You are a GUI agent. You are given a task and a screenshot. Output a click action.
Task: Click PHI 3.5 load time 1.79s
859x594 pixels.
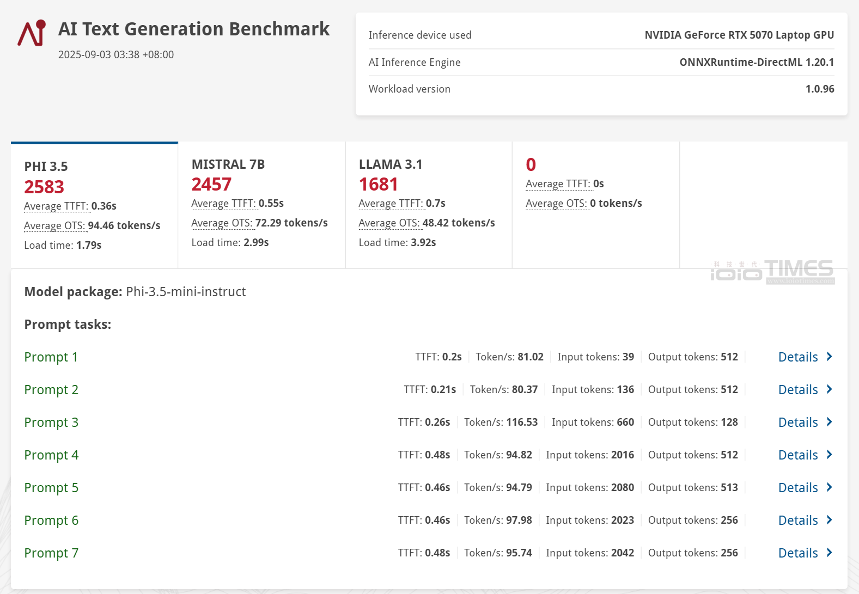click(x=63, y=246)
